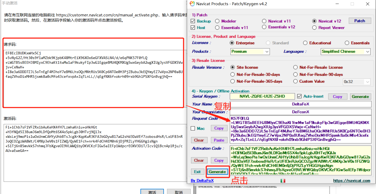Click inside the keygen Request Code box

[x=300, y=130]
